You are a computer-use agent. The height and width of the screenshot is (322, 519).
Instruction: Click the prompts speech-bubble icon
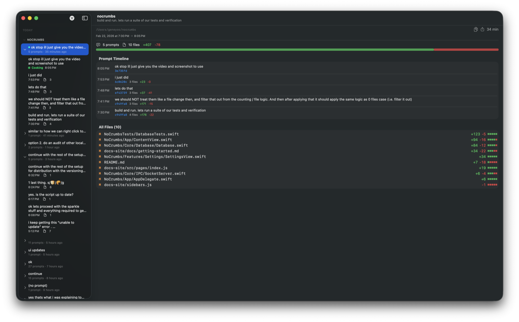[x=97, y=44]
